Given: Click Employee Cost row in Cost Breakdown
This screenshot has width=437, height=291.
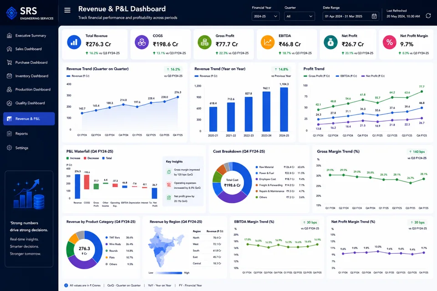Looking at the screenshot, I should (280, 179).
